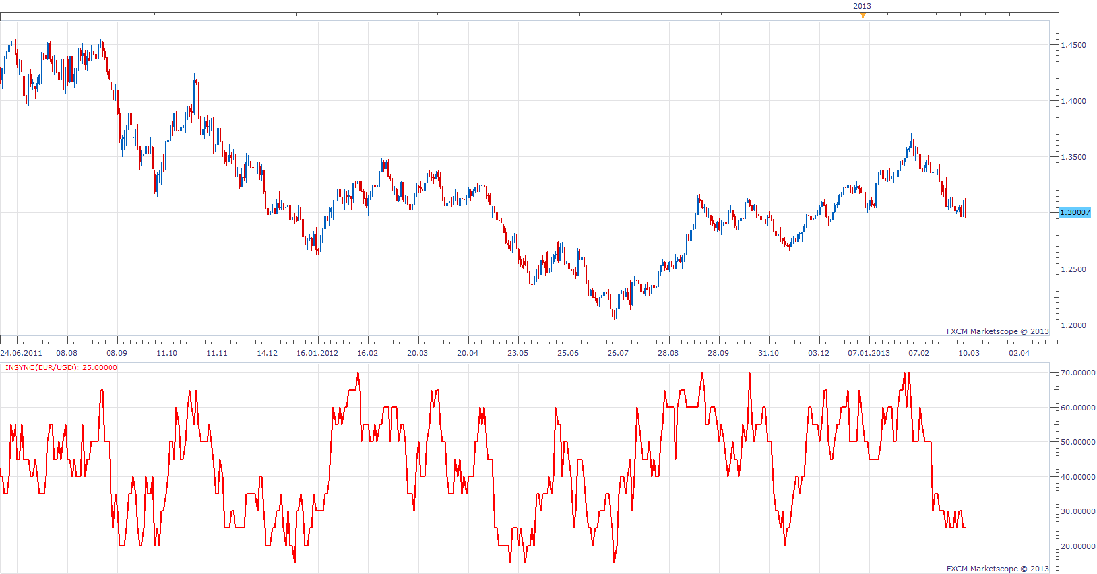Select the 16.02 date on time axis
Screen dimensions: 1097x574
(x=367, y=353)
